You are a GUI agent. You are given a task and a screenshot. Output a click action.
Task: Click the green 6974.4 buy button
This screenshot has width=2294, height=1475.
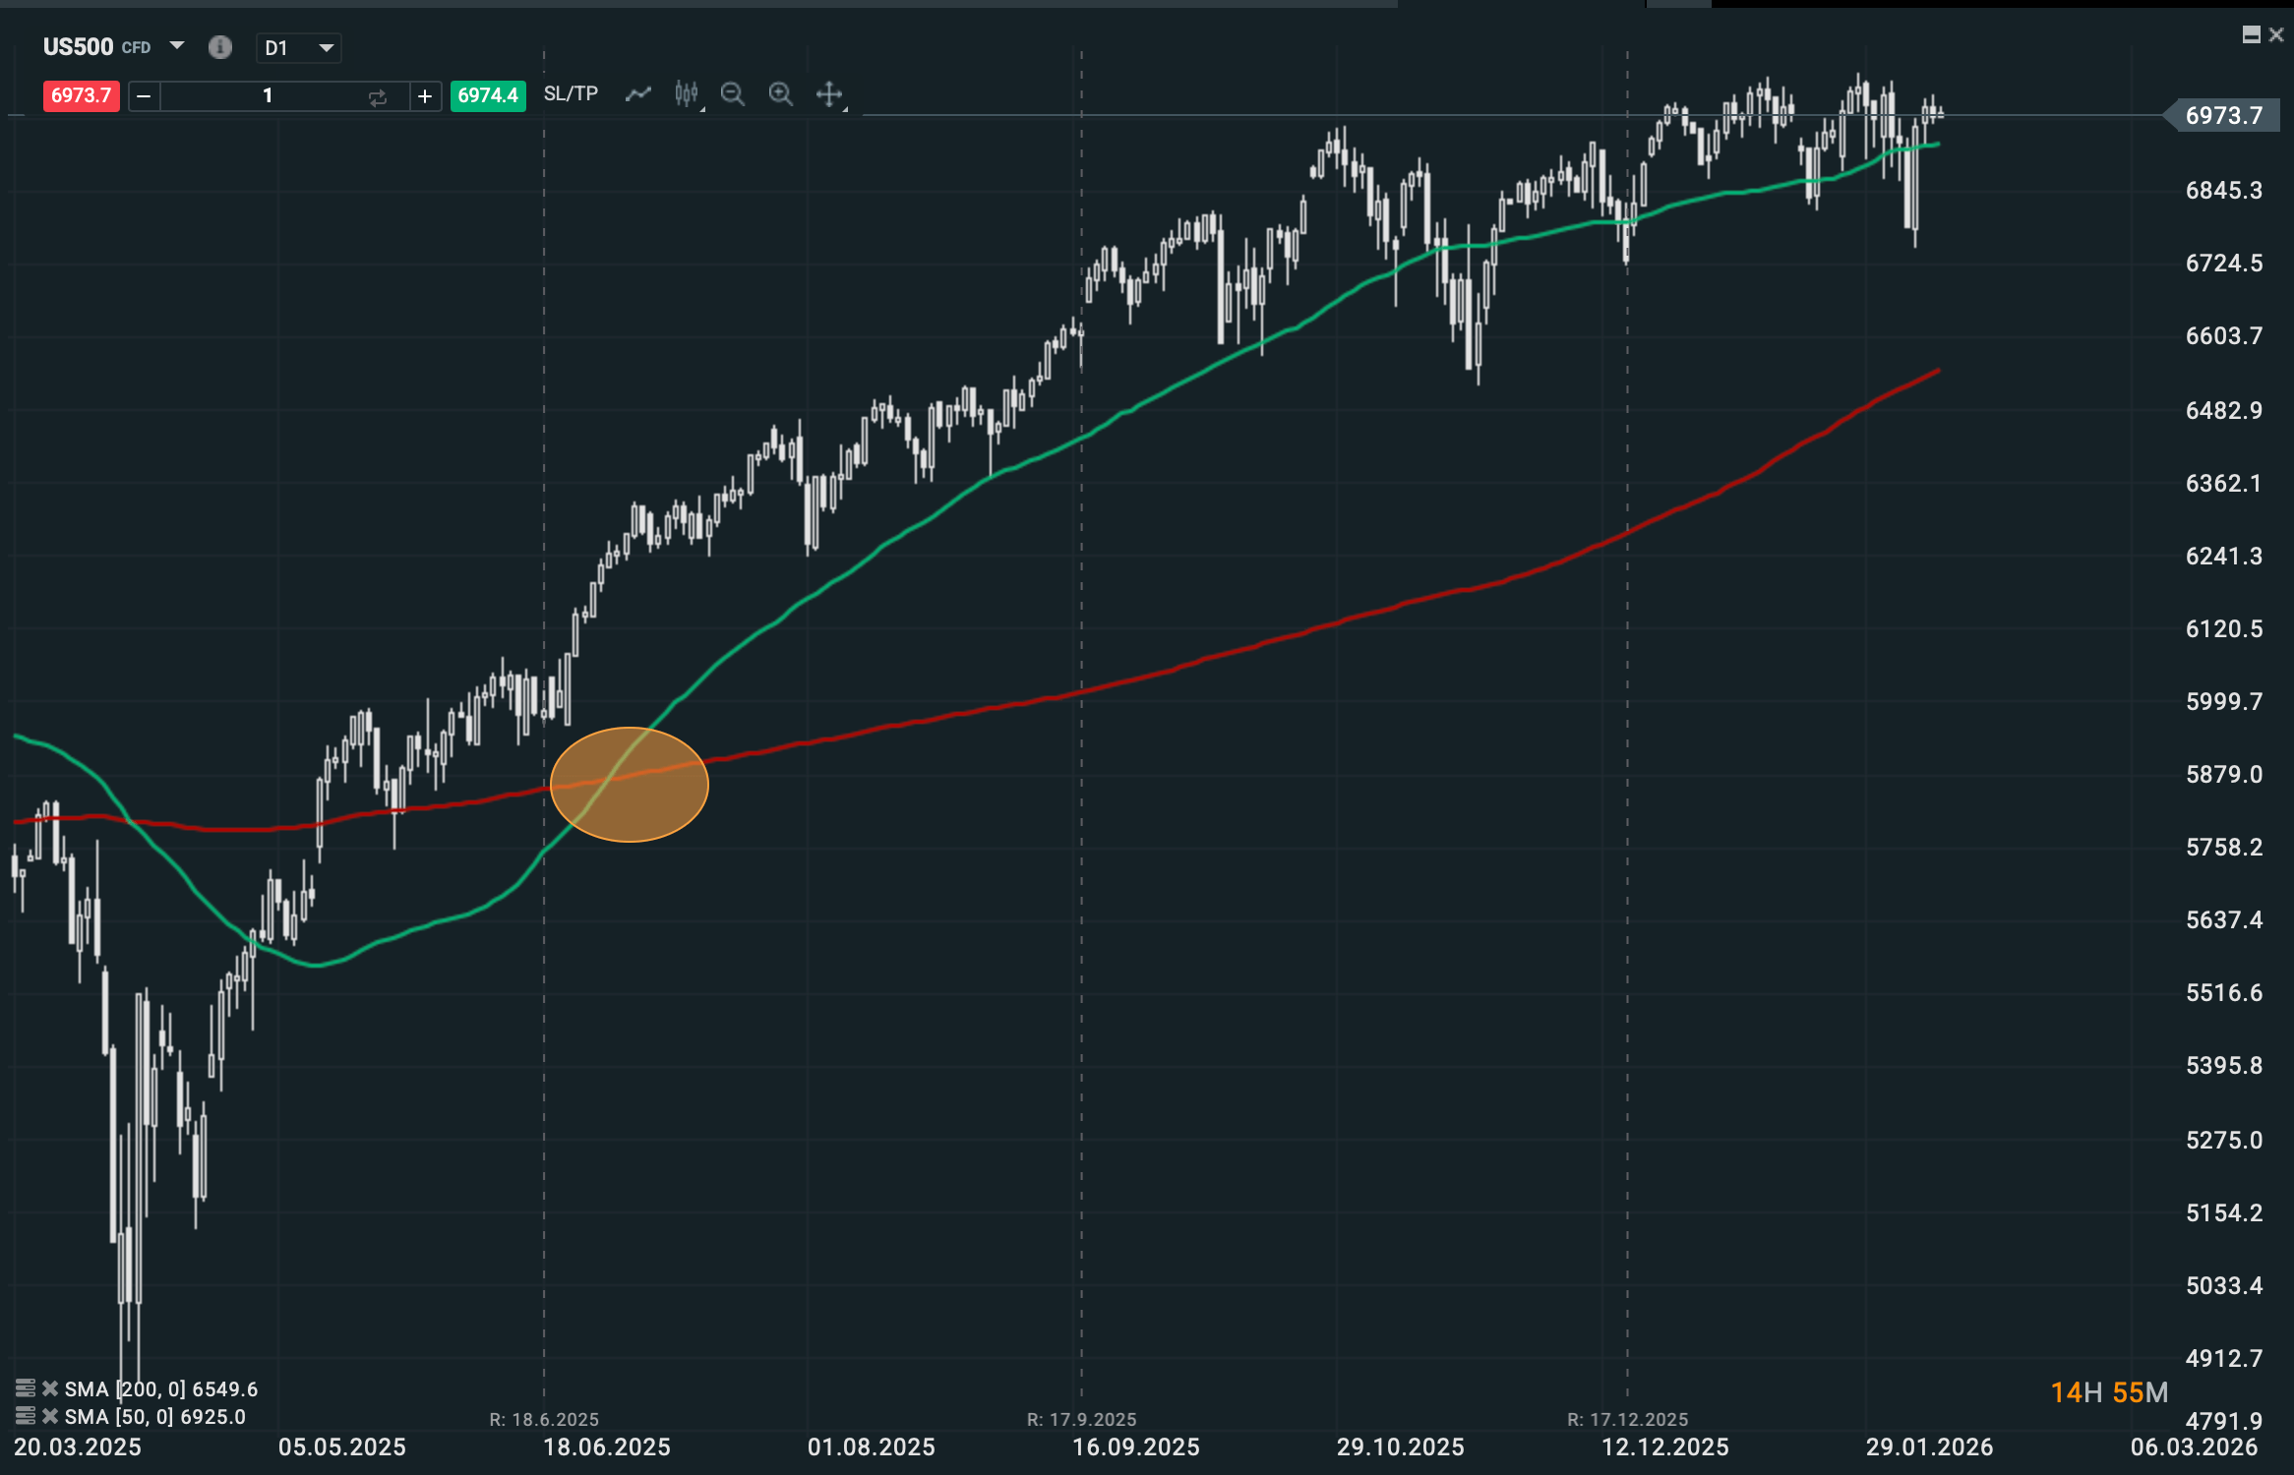[x=488, y=95]
